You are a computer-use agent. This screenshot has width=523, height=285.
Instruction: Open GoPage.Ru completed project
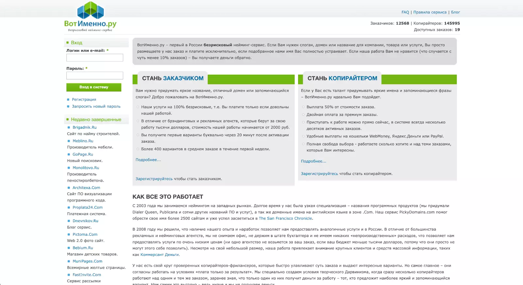tap(83, 154)
